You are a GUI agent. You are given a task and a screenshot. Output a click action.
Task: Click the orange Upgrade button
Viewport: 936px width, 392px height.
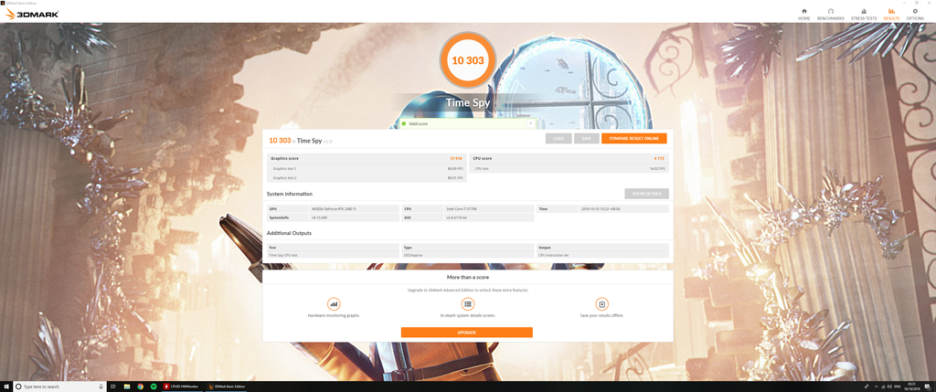click(x=466, y=333)
